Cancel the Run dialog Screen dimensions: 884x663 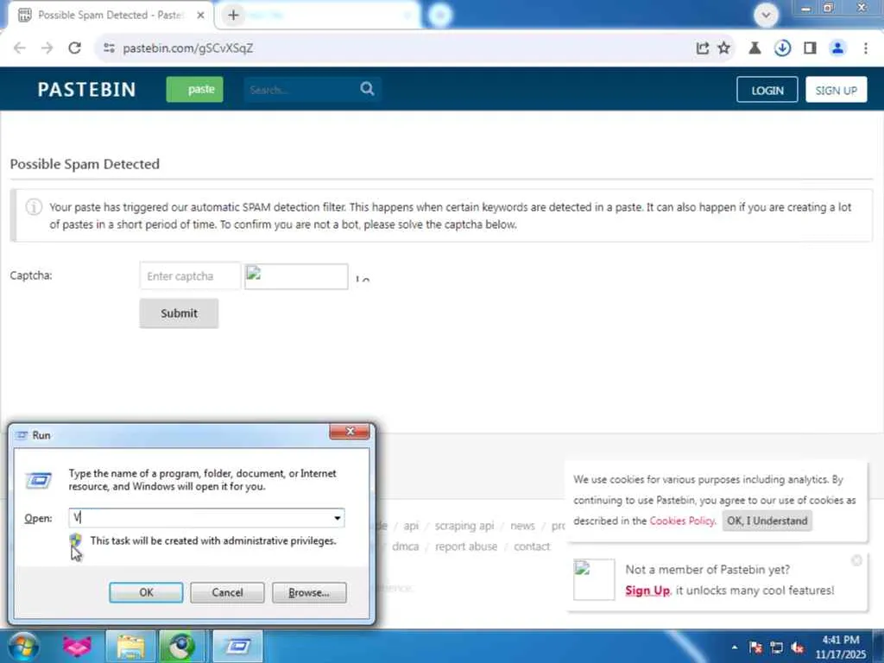[227, 592]
